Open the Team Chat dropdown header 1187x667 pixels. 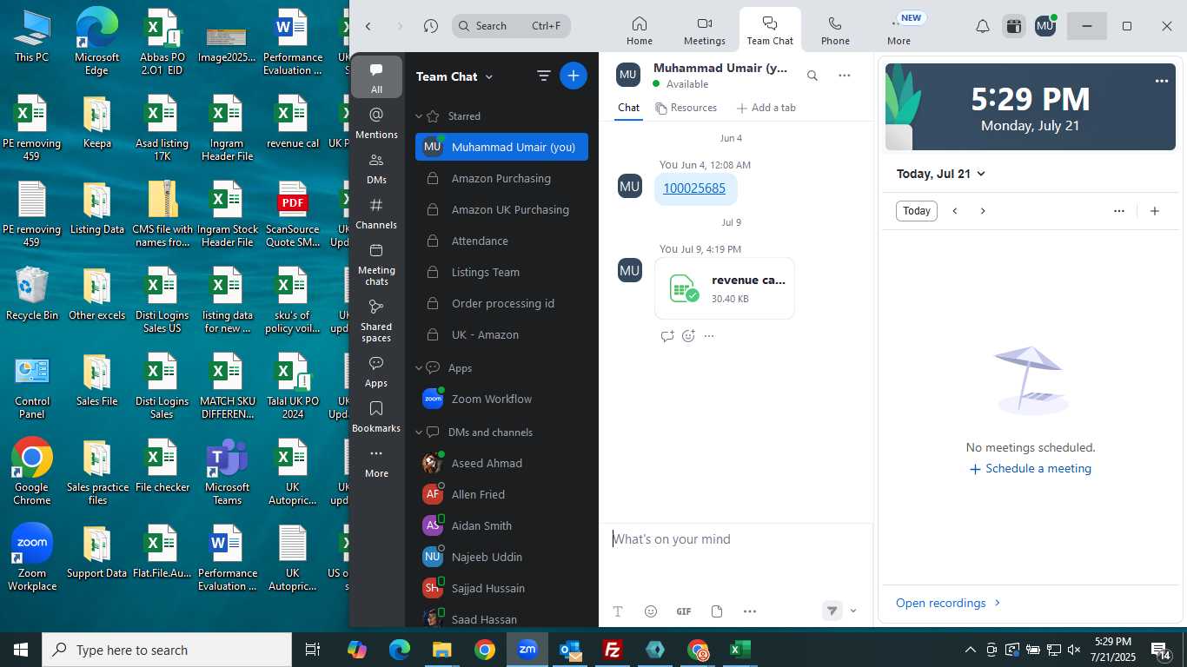(x=454, y=76)
